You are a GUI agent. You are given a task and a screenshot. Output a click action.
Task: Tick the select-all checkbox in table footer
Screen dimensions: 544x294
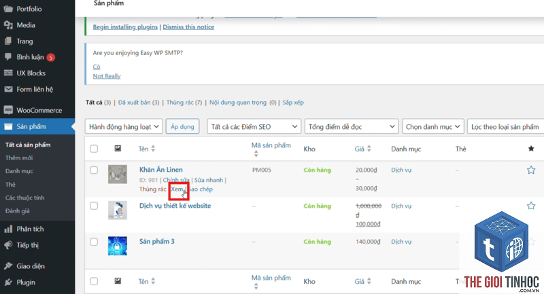pos(94,281)
